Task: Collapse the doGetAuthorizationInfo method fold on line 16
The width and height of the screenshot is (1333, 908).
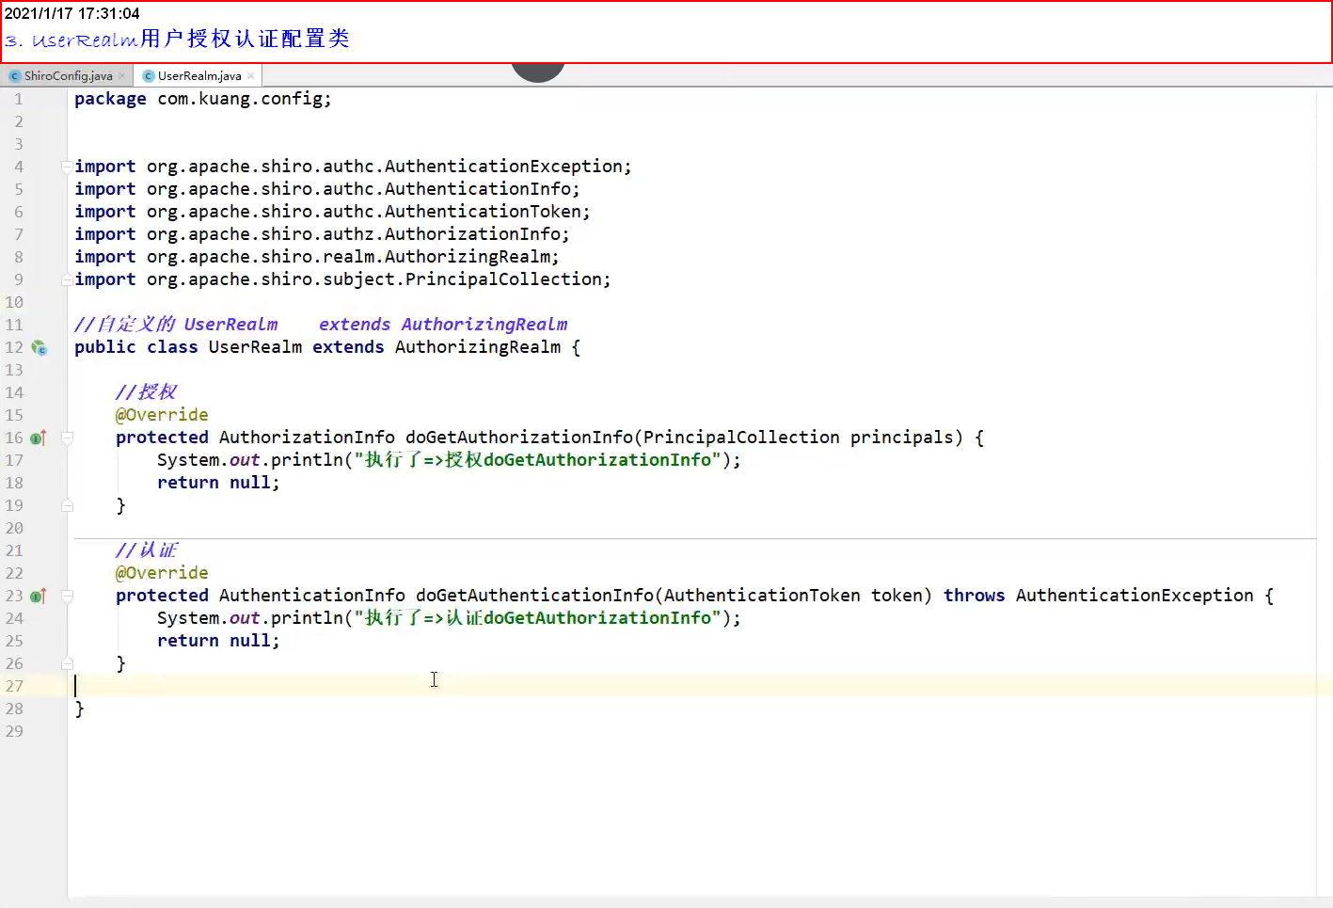Action: pos(67,438)
